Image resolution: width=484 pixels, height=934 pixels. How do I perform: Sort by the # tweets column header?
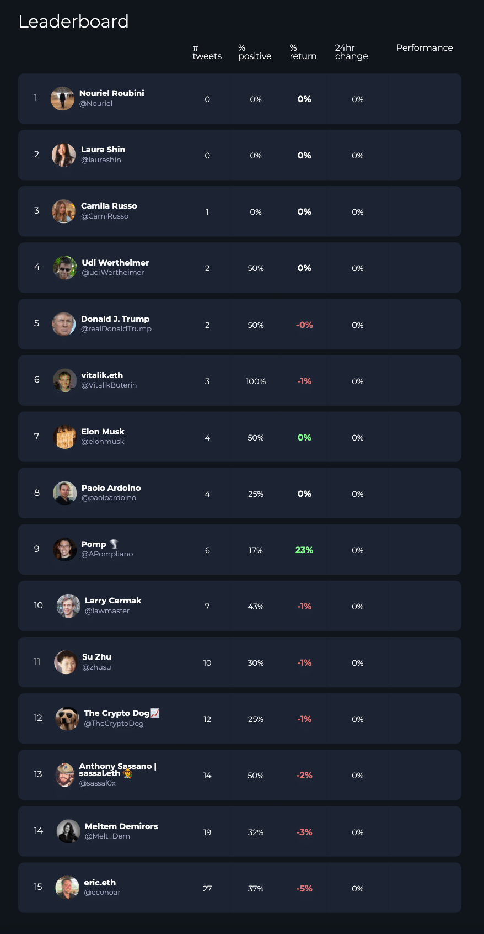click(207, 52)
